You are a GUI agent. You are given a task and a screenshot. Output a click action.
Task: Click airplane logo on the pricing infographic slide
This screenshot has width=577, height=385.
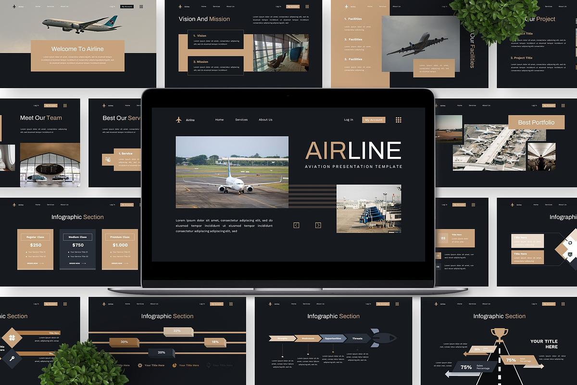(x=14, y=205)
